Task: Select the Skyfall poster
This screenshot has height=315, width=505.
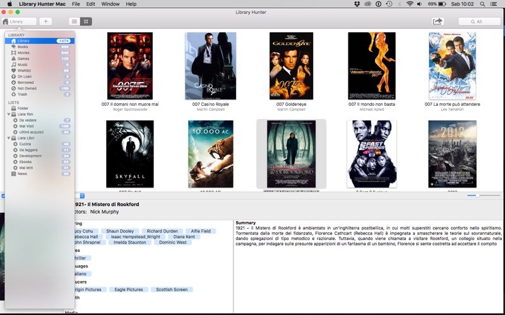Action: 130,154
